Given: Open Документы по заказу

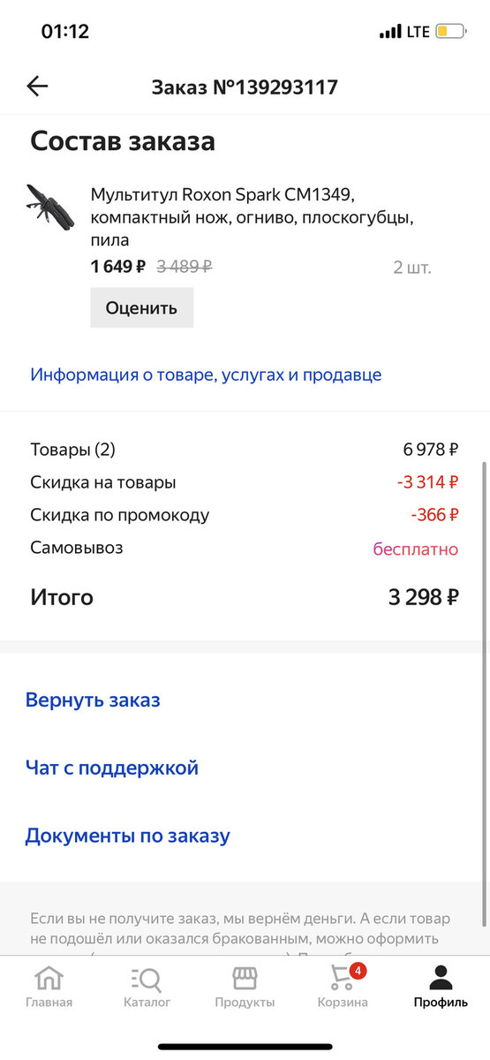Looking at the screenshot, I should (x=127, y=836).
